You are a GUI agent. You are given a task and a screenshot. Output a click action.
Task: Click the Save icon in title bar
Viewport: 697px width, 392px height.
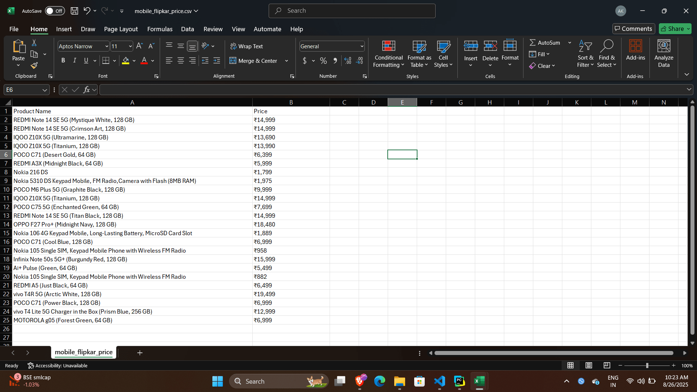[74, 11]
